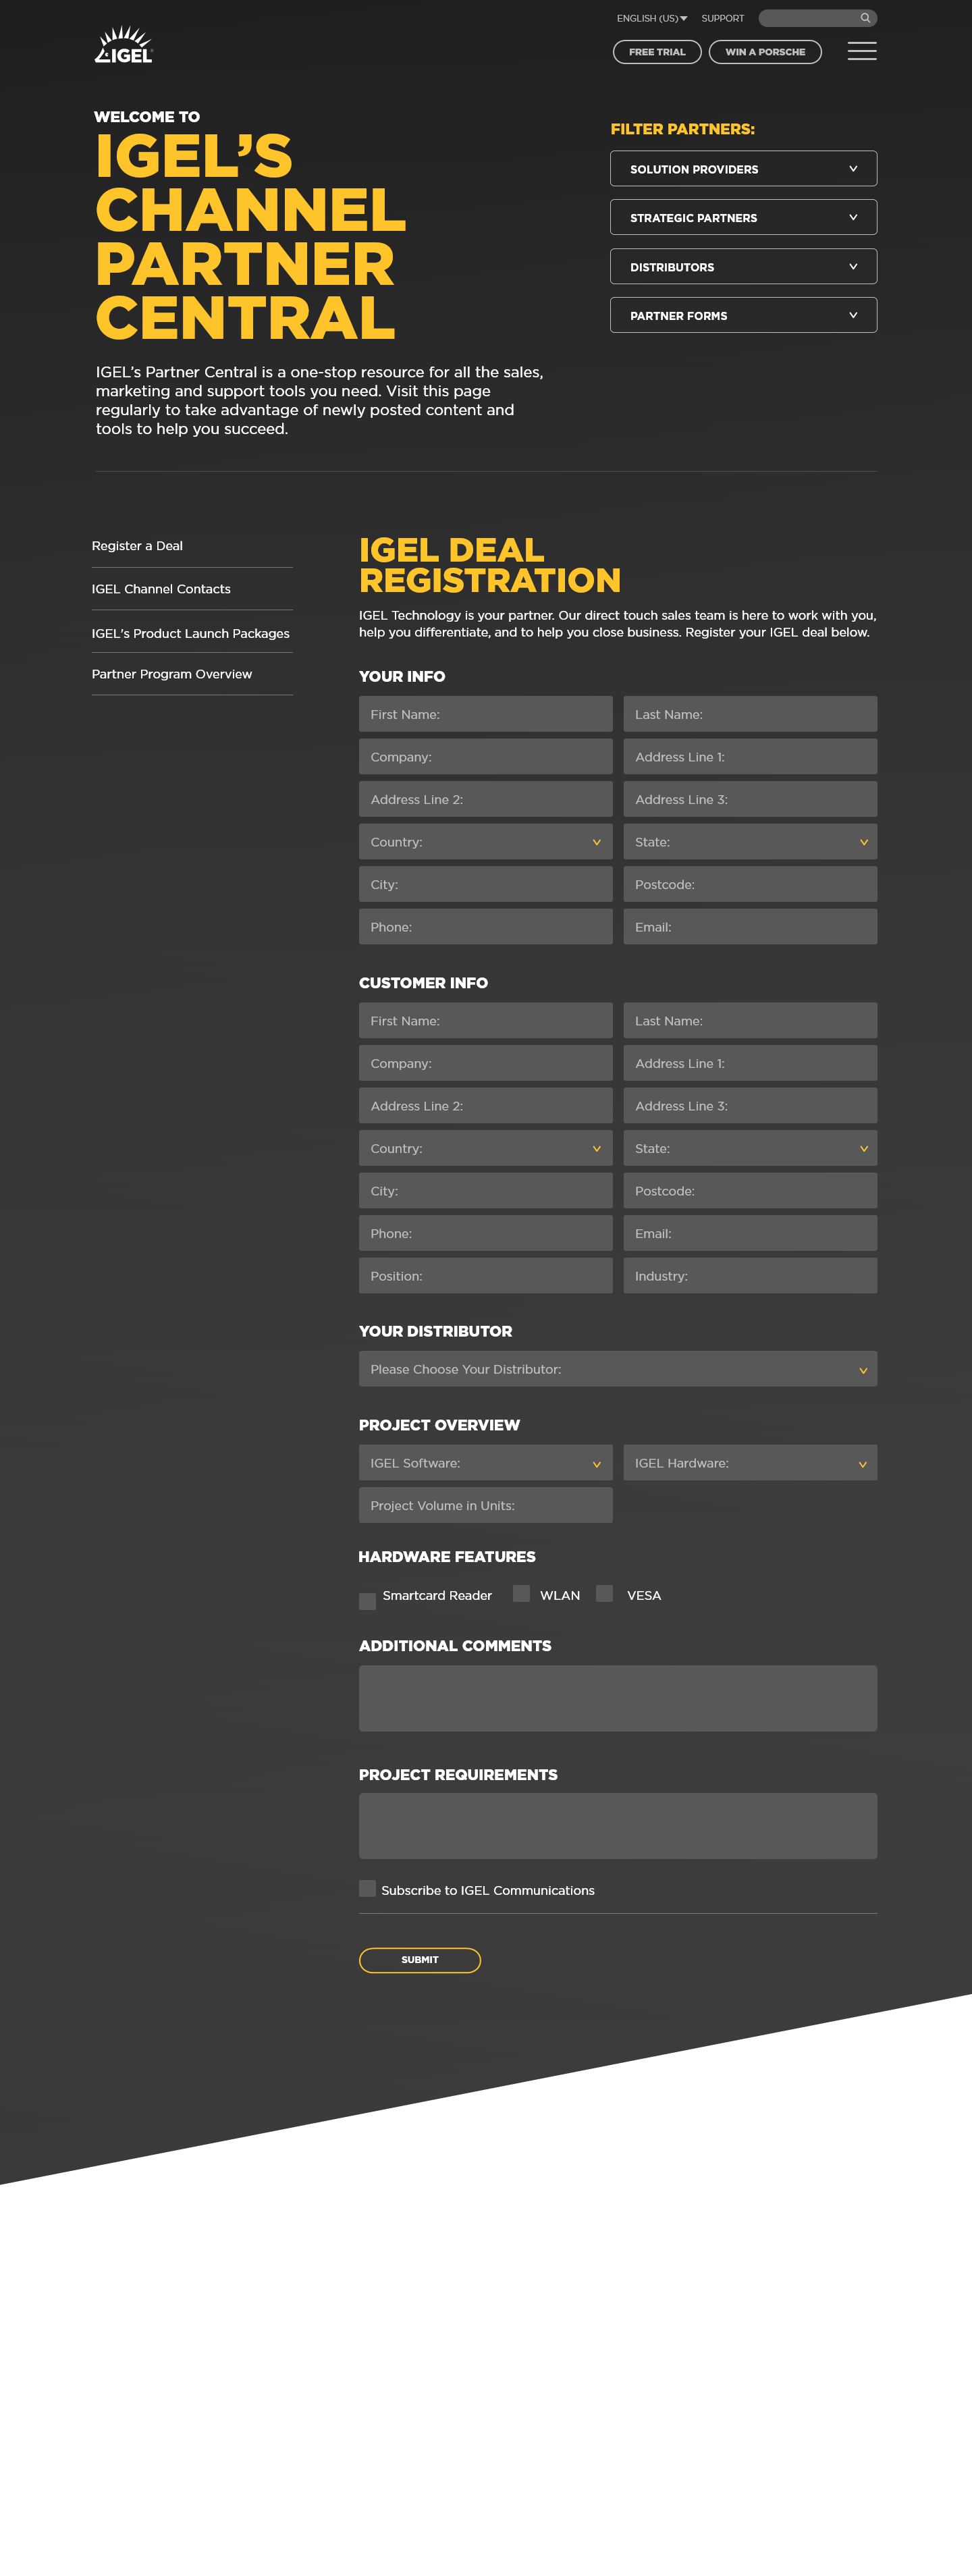The image size is (972, 2576).
Task: Open the IGEL Hardware dropdown
Action: click(750, 1463)
